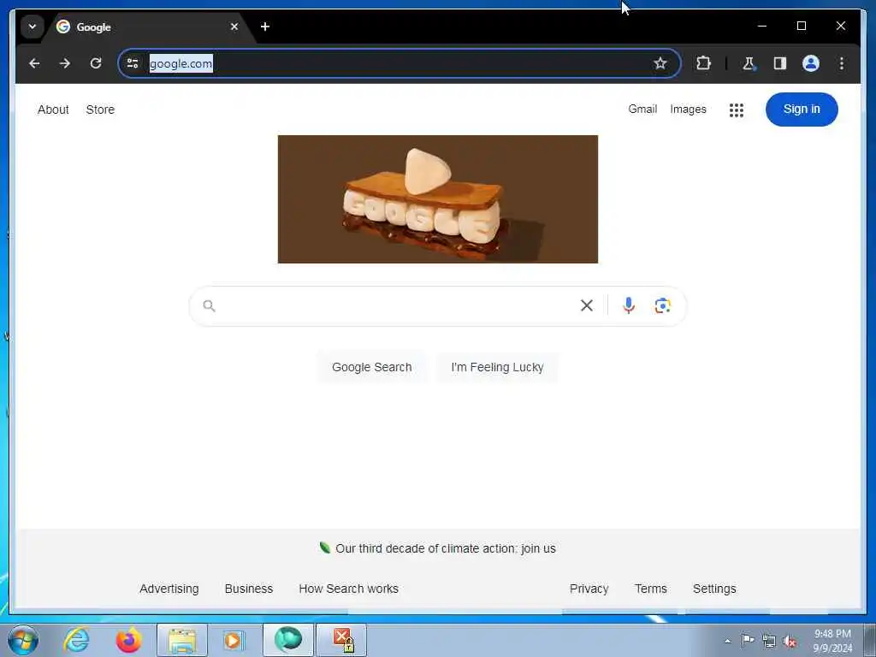
Task: Open the Google apps grid
Action: pyautogui.click(x=737, y=110)
